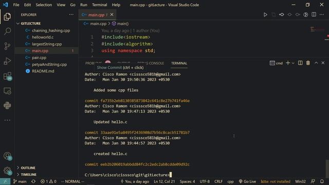Click the terminal scrollbar thumb

click(x=327, y=169)
